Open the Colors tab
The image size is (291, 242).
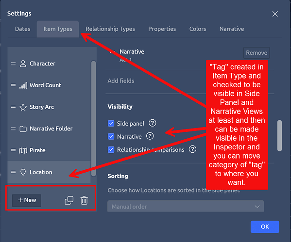198,29
